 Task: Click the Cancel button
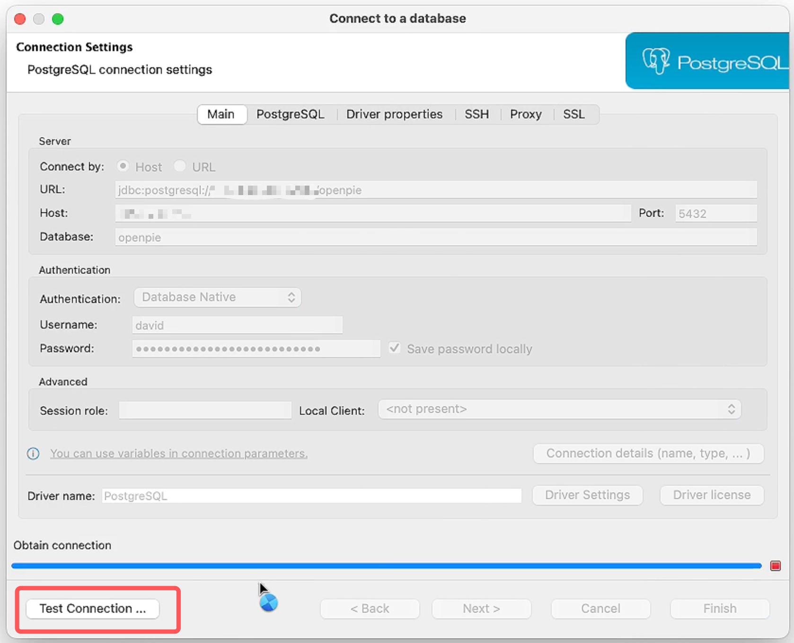pos(600,609)
